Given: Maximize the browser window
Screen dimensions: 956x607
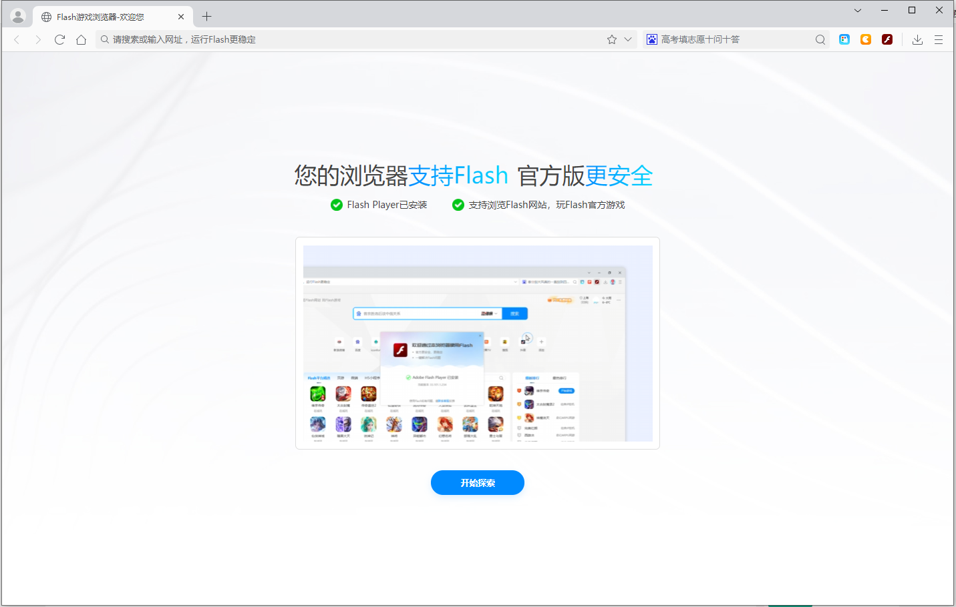Looking at the screenshot, I should pos(912,10).
